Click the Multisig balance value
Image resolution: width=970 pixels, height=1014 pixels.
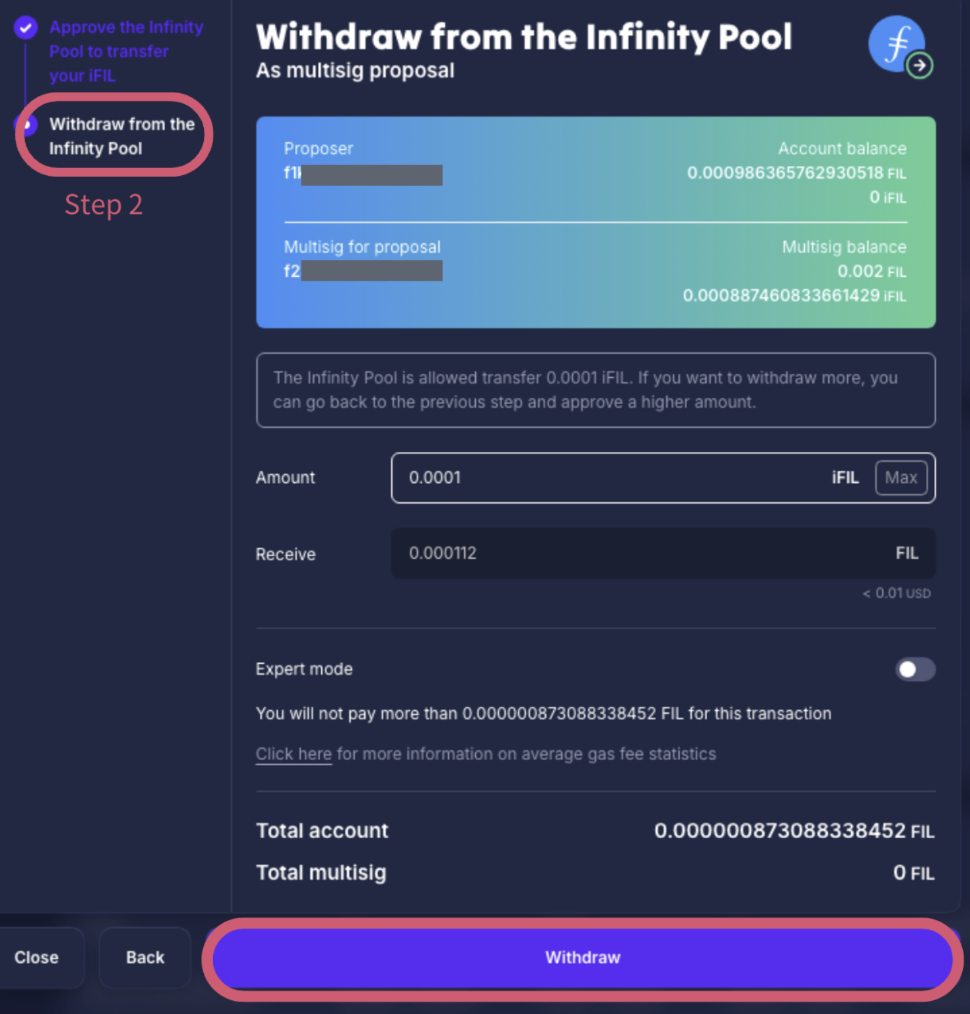click(x=872, y=271)
